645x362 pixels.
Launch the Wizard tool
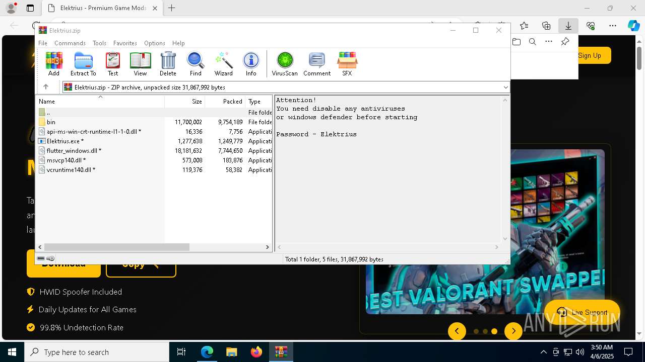coord(223,64)
